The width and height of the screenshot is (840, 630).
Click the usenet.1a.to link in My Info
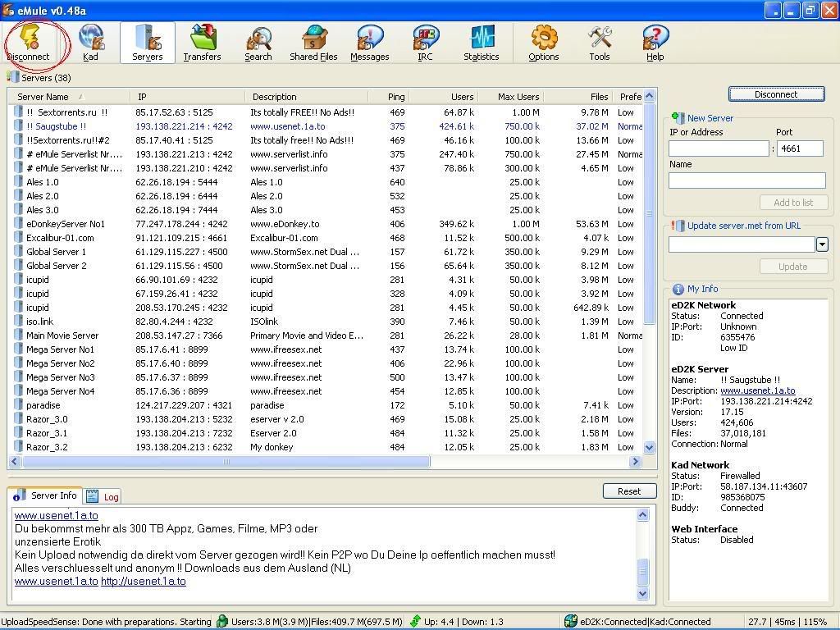[x=757, y=390]
